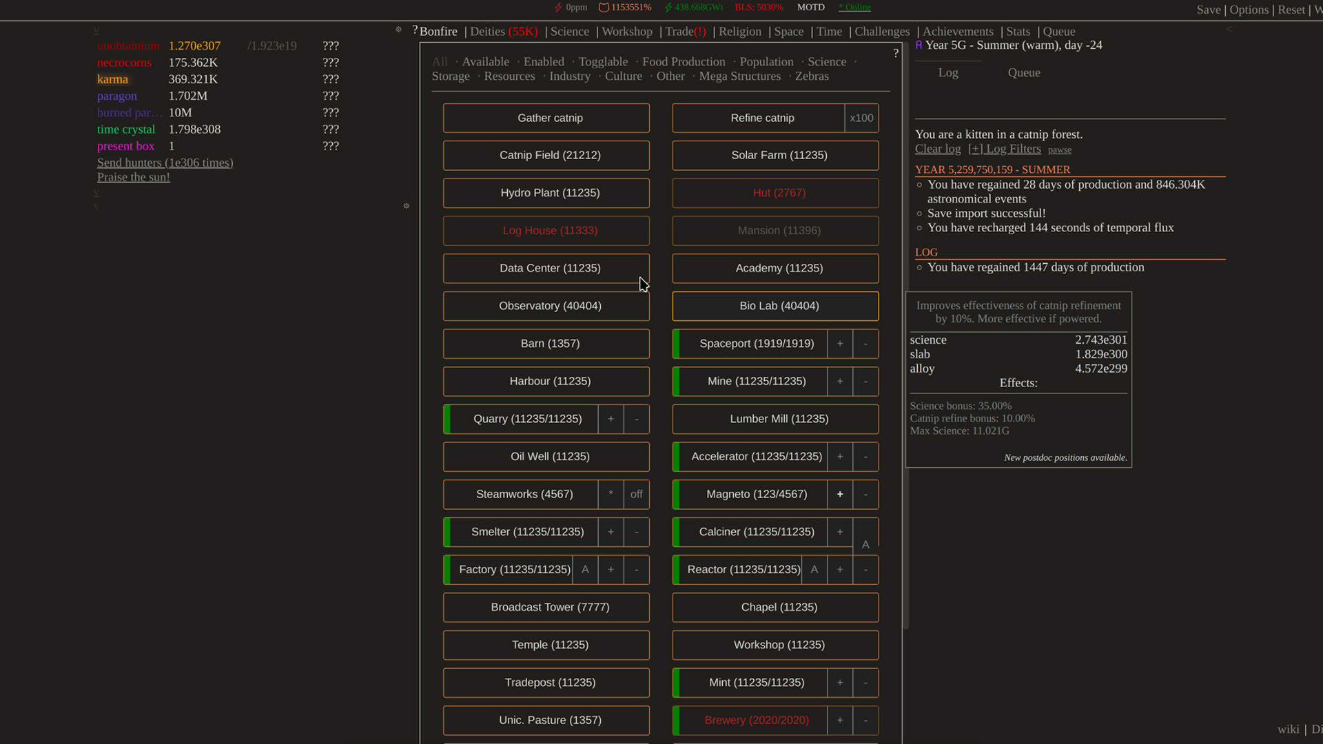Turn off one Quarry with minus
1323x744 pixels.
tap(637, 420)
